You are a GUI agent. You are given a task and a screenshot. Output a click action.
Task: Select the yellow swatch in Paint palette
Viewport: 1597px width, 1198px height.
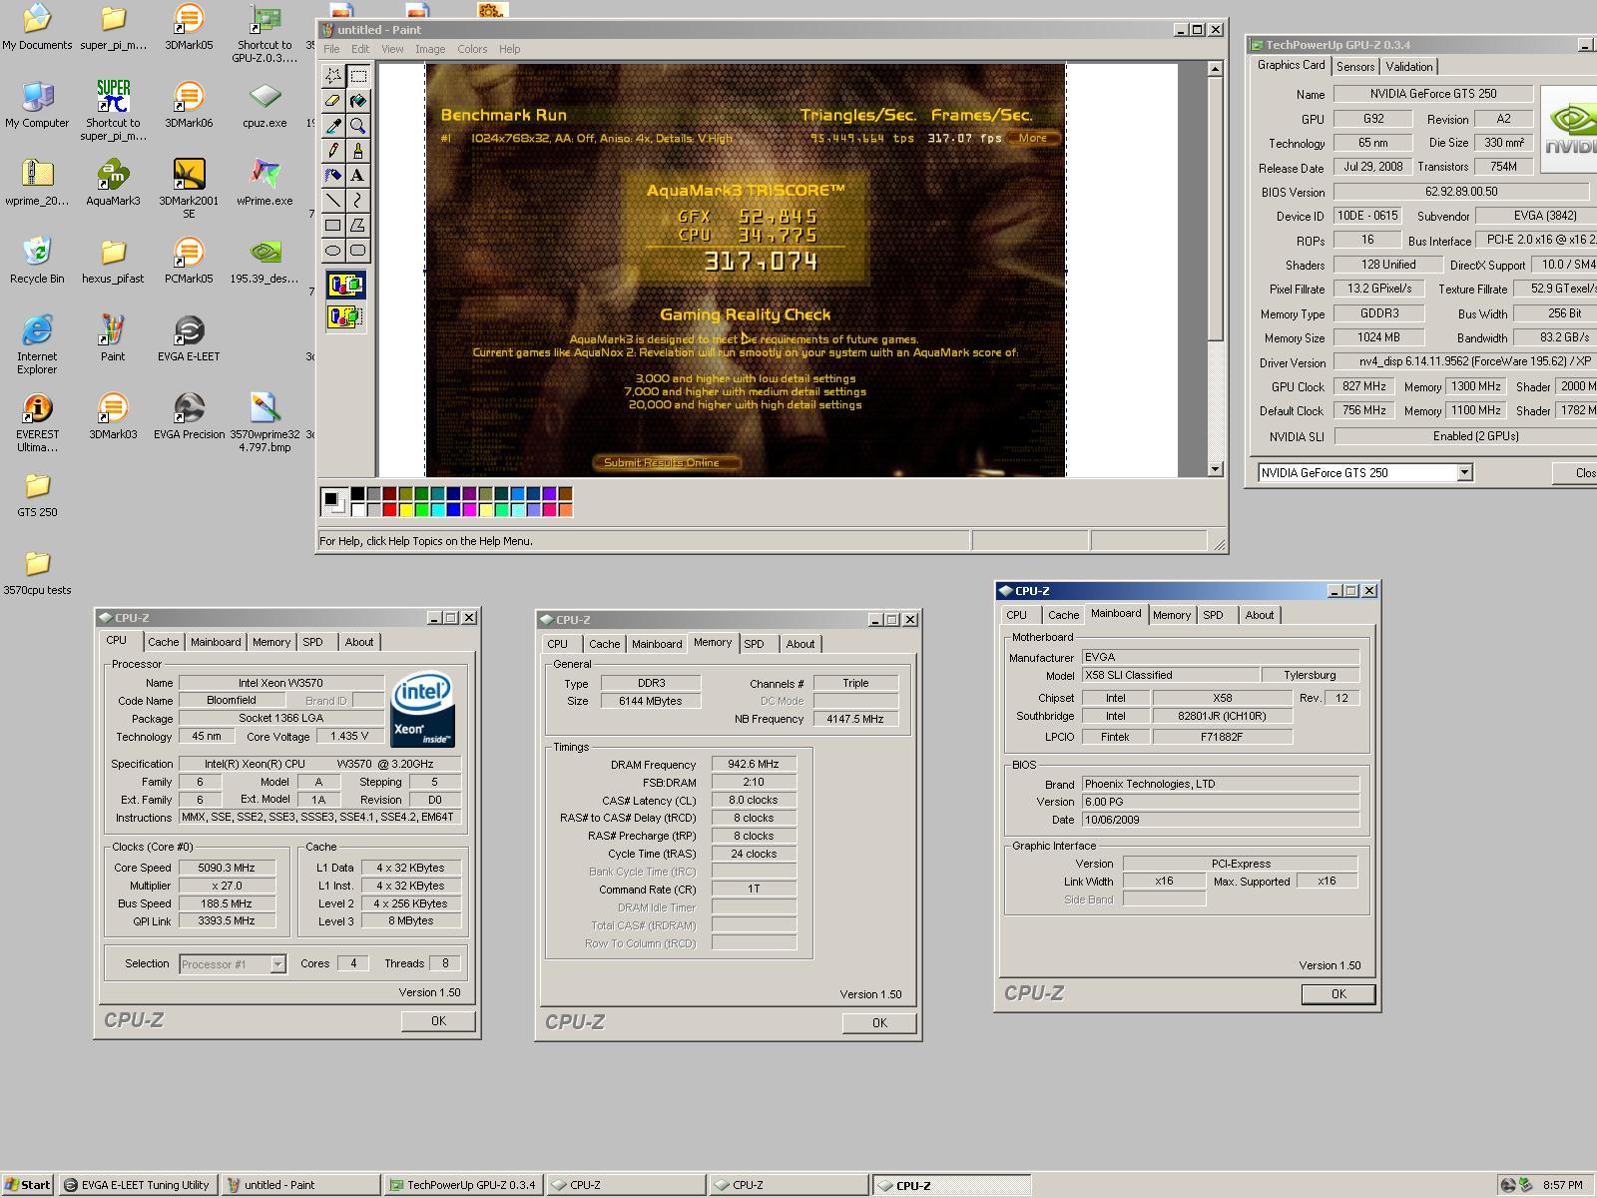click(405, 510)
